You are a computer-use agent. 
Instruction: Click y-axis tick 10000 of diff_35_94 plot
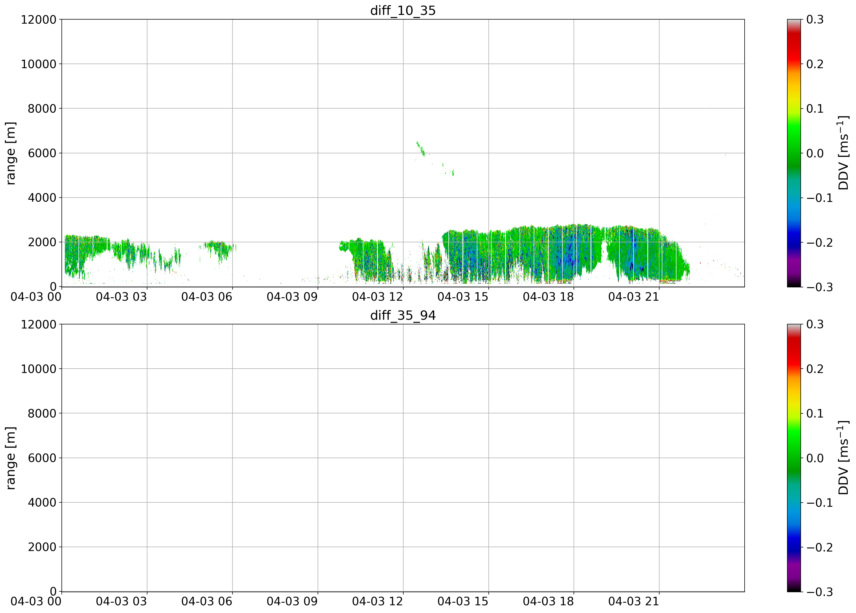point(39,369)
